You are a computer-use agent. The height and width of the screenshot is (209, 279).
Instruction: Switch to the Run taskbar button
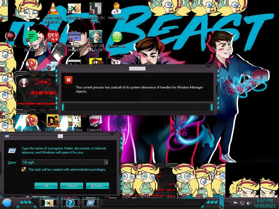(90, 203)
